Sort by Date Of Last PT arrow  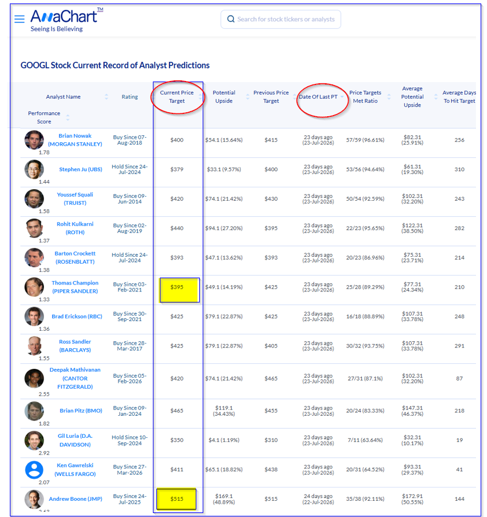[342, 97]
